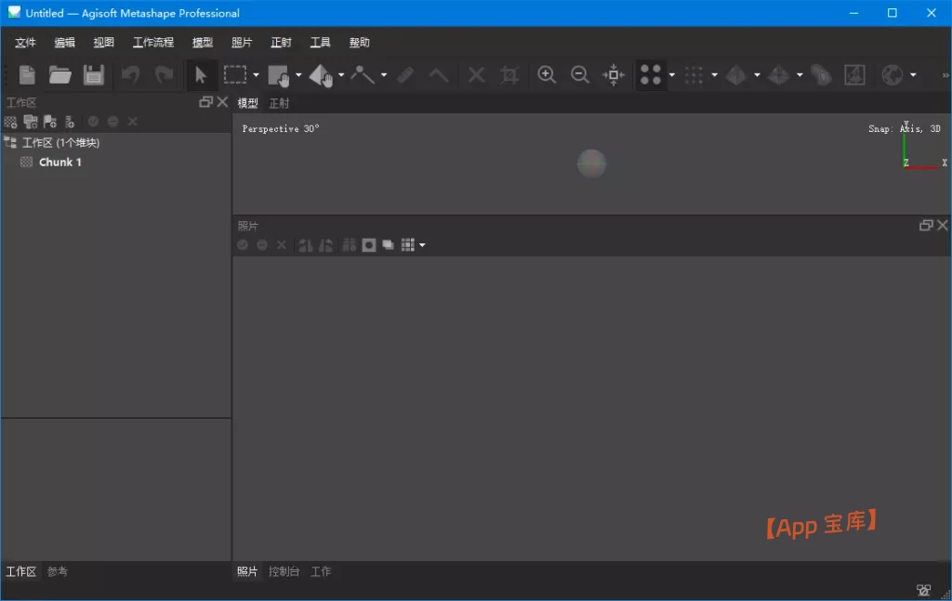Click the Zoom Out magnifier
The image size is (952, 601).
tap(580, 75)
